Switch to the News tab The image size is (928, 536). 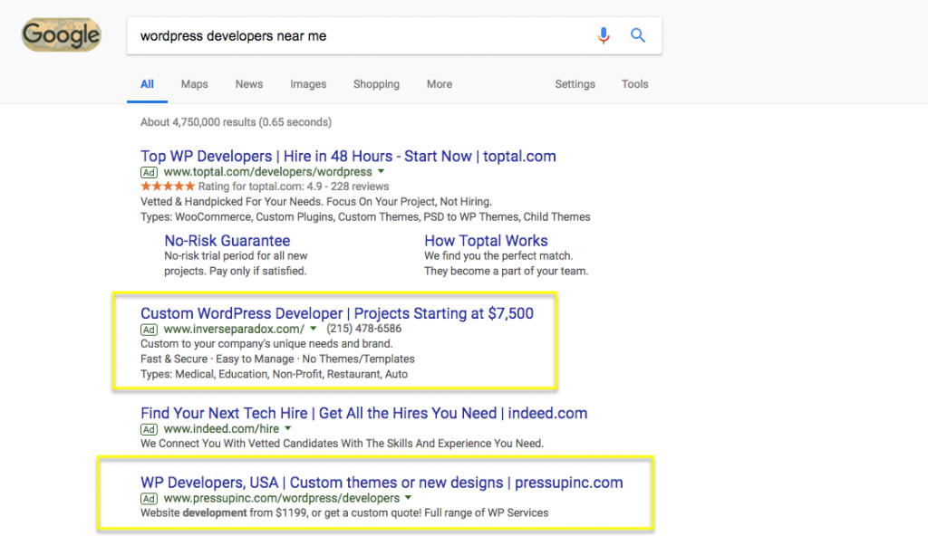249,84
